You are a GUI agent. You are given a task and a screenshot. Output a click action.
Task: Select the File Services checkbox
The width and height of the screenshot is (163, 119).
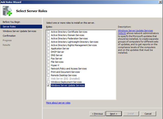[x=48, y=62]
